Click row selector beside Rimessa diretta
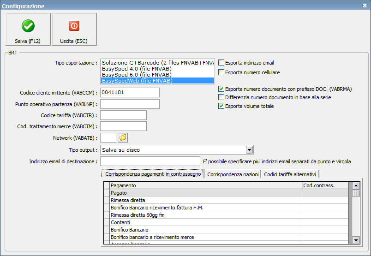This screenshot has width=371, height=256. pos(107,200)
